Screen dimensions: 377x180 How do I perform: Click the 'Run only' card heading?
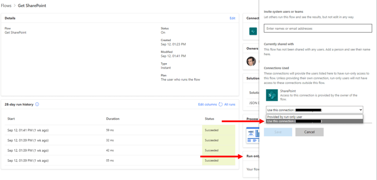point(253,156)
